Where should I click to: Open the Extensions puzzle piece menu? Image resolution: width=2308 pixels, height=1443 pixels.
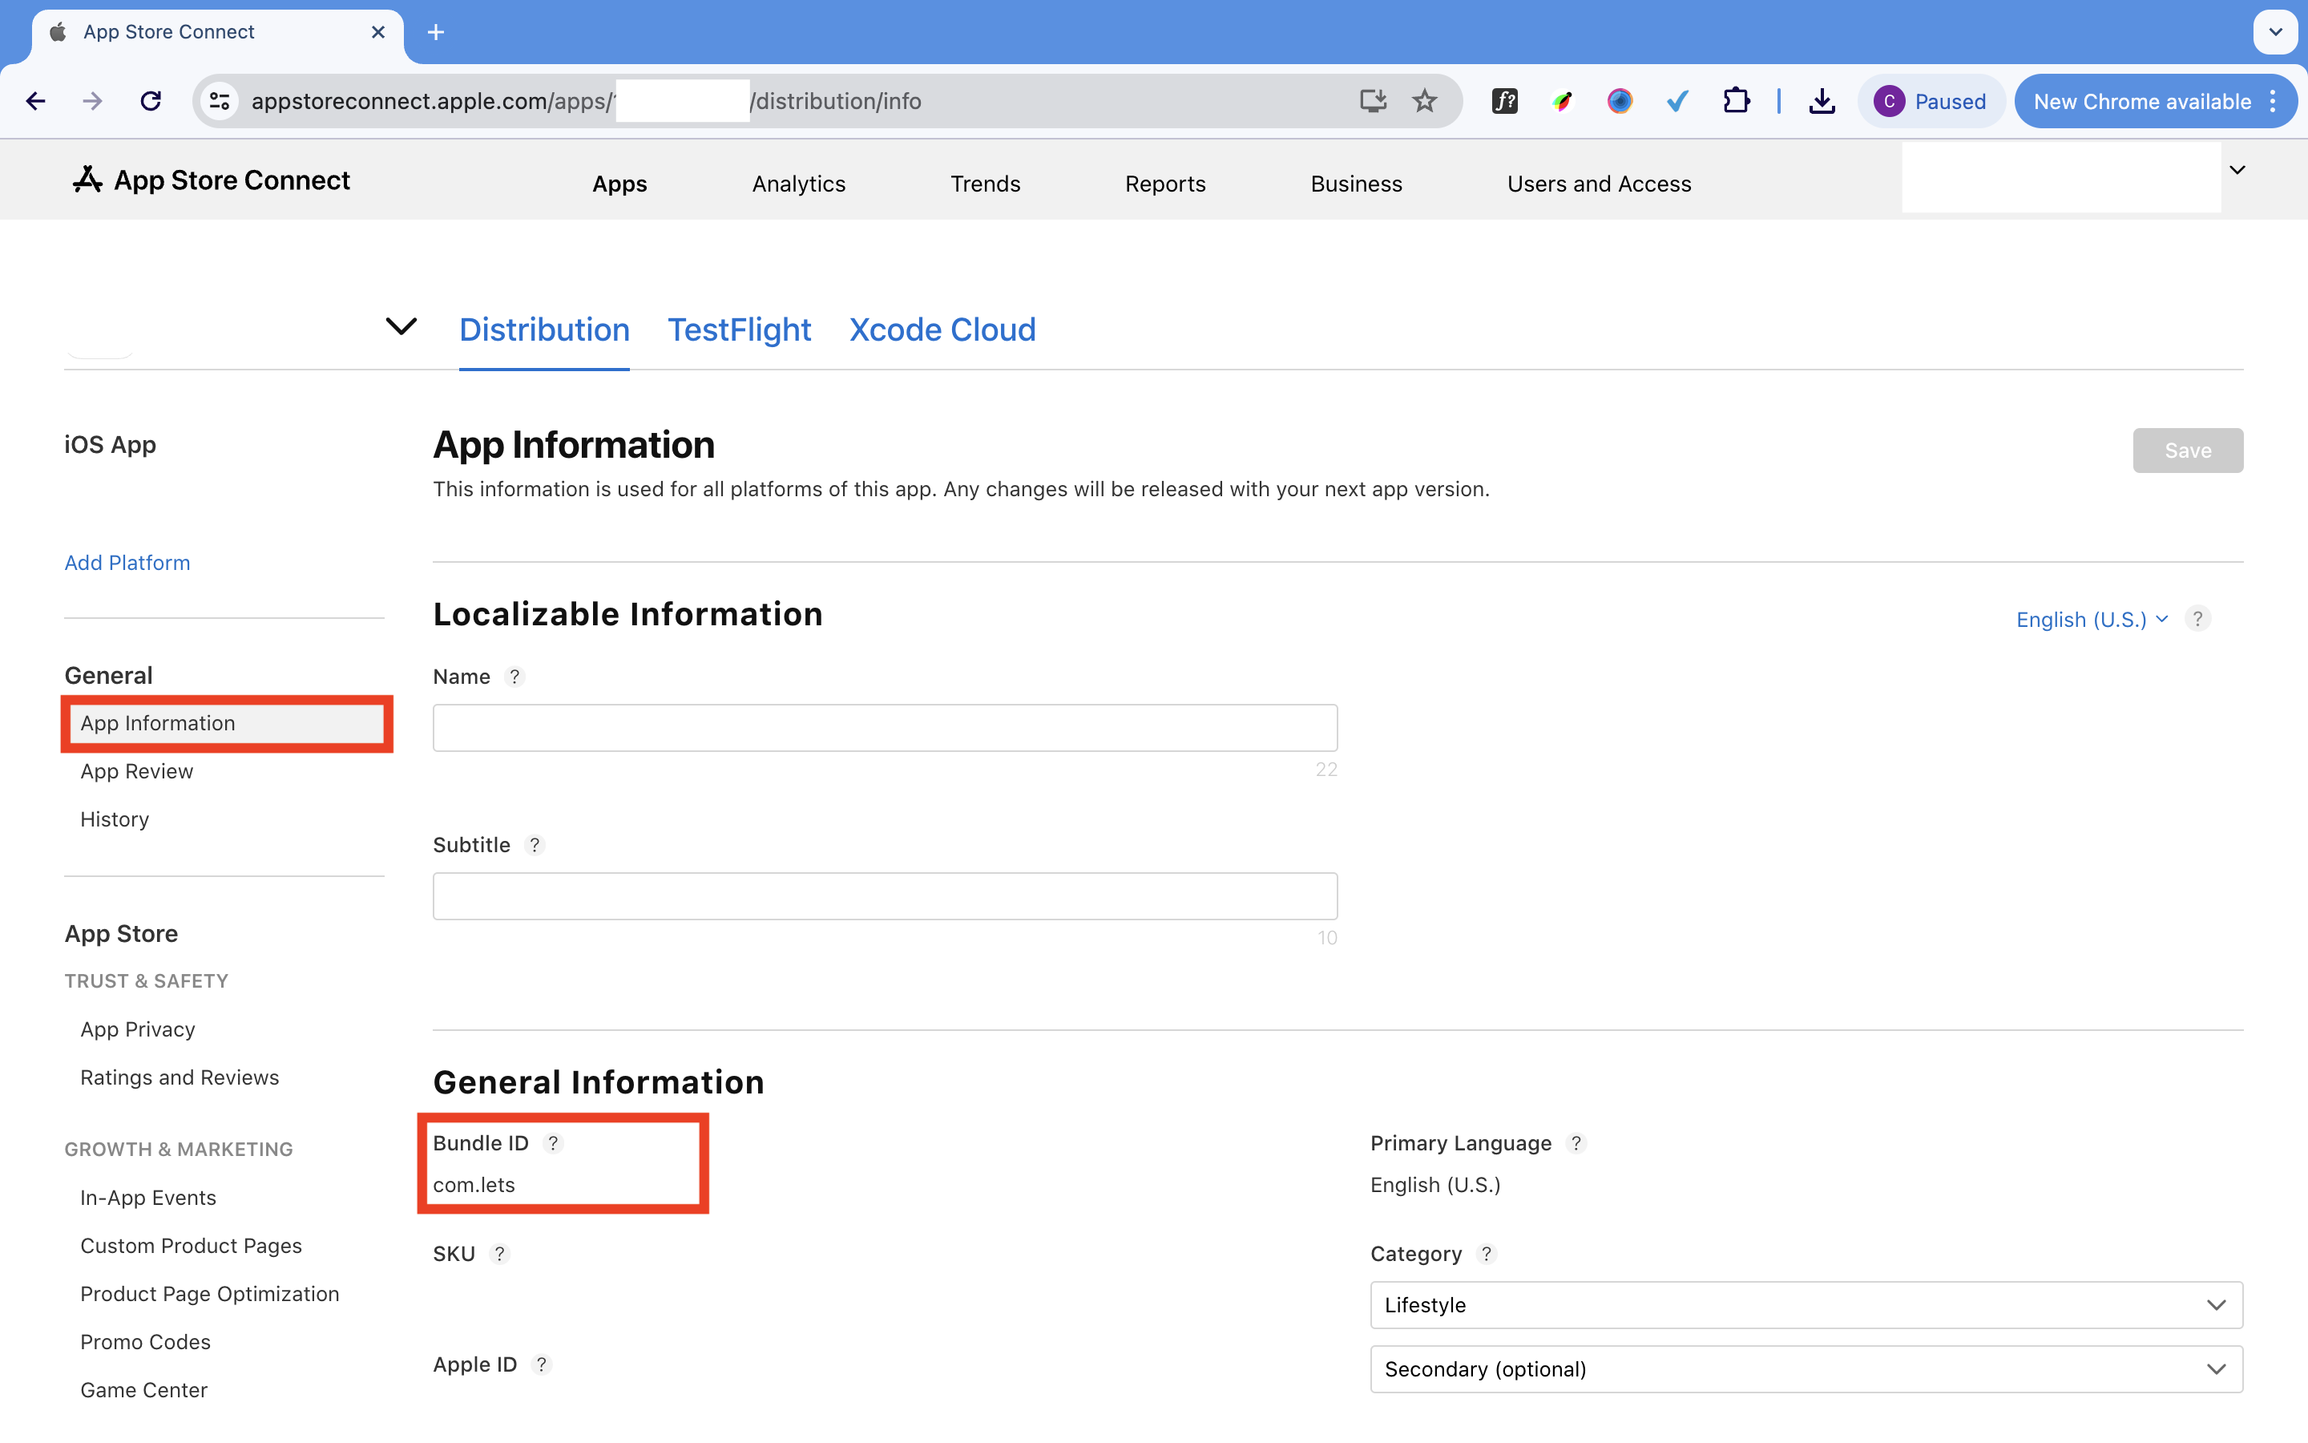(1736, 101)
